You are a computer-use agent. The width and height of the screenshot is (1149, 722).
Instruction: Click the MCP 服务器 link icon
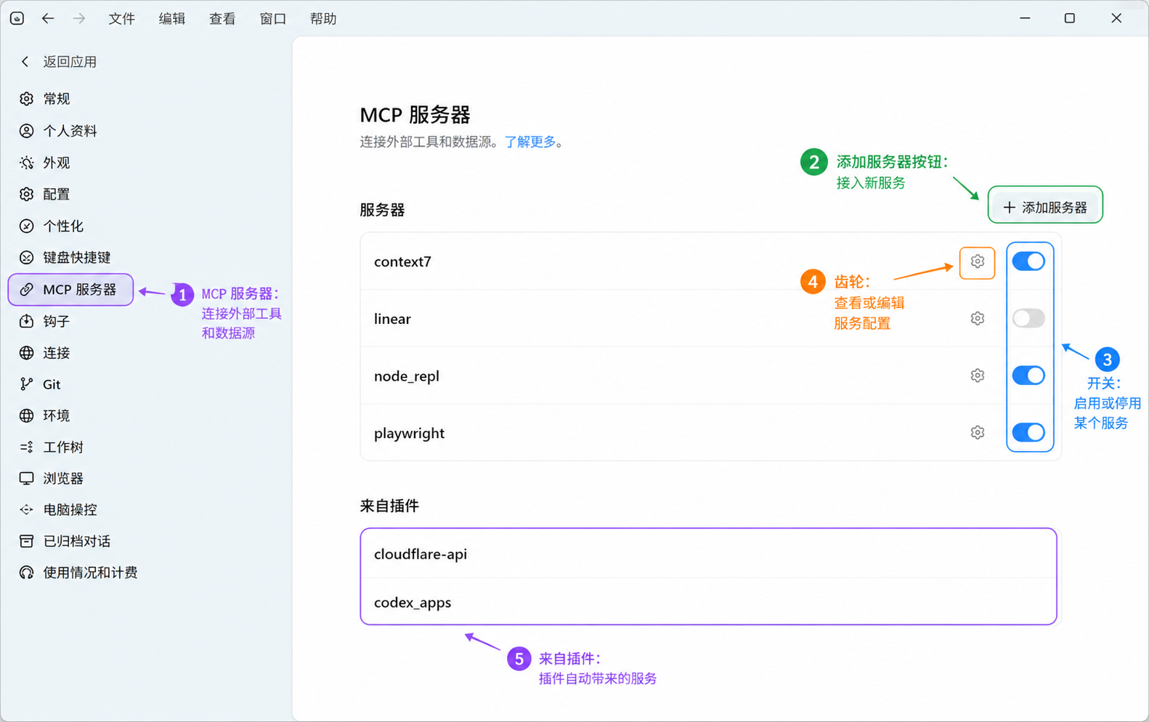(26, 289)
